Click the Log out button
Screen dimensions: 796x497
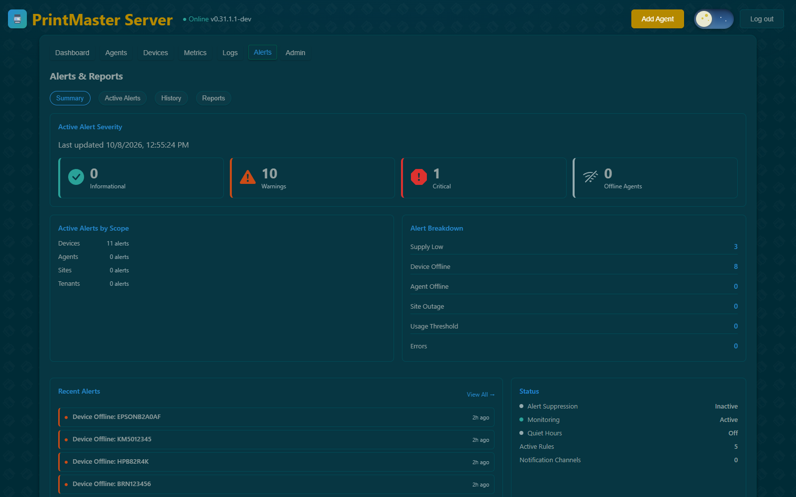(x=762, y=19)
